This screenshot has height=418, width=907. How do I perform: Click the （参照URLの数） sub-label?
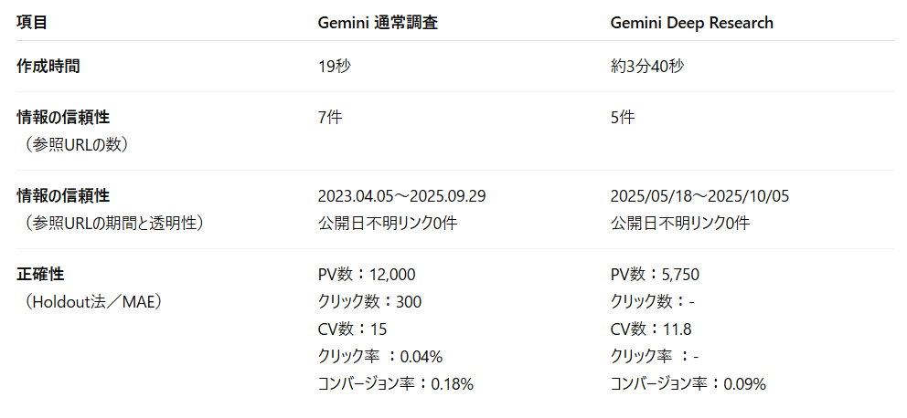(77, 144)
